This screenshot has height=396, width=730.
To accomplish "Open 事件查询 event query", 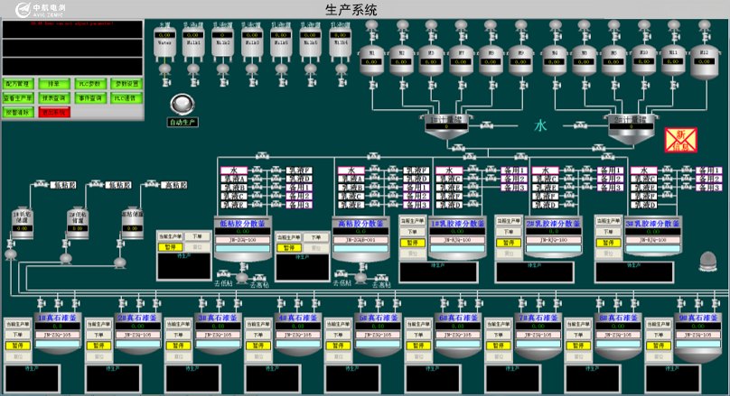I will coord(90,98).
